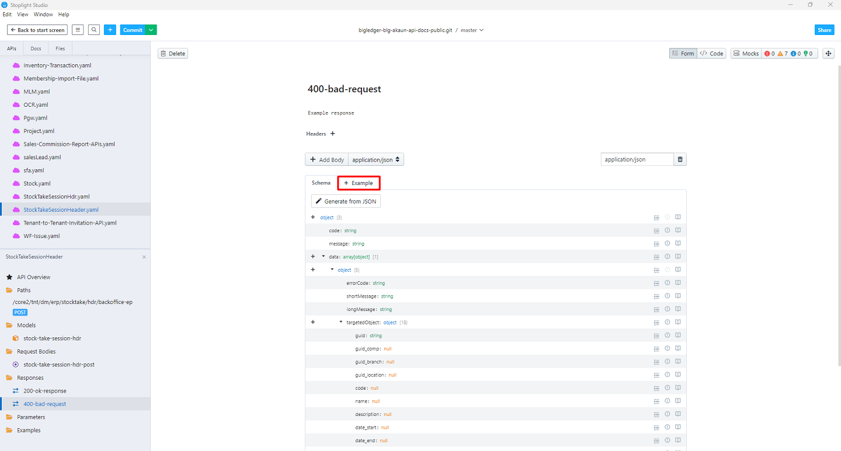Add a header with plus icon
841x451 pixels.
[x=333, y=134]
